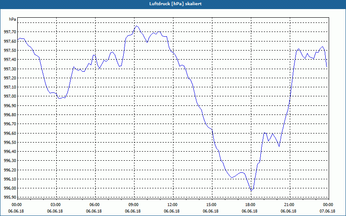Select the 996,60 pressure value label

[10, 133]
